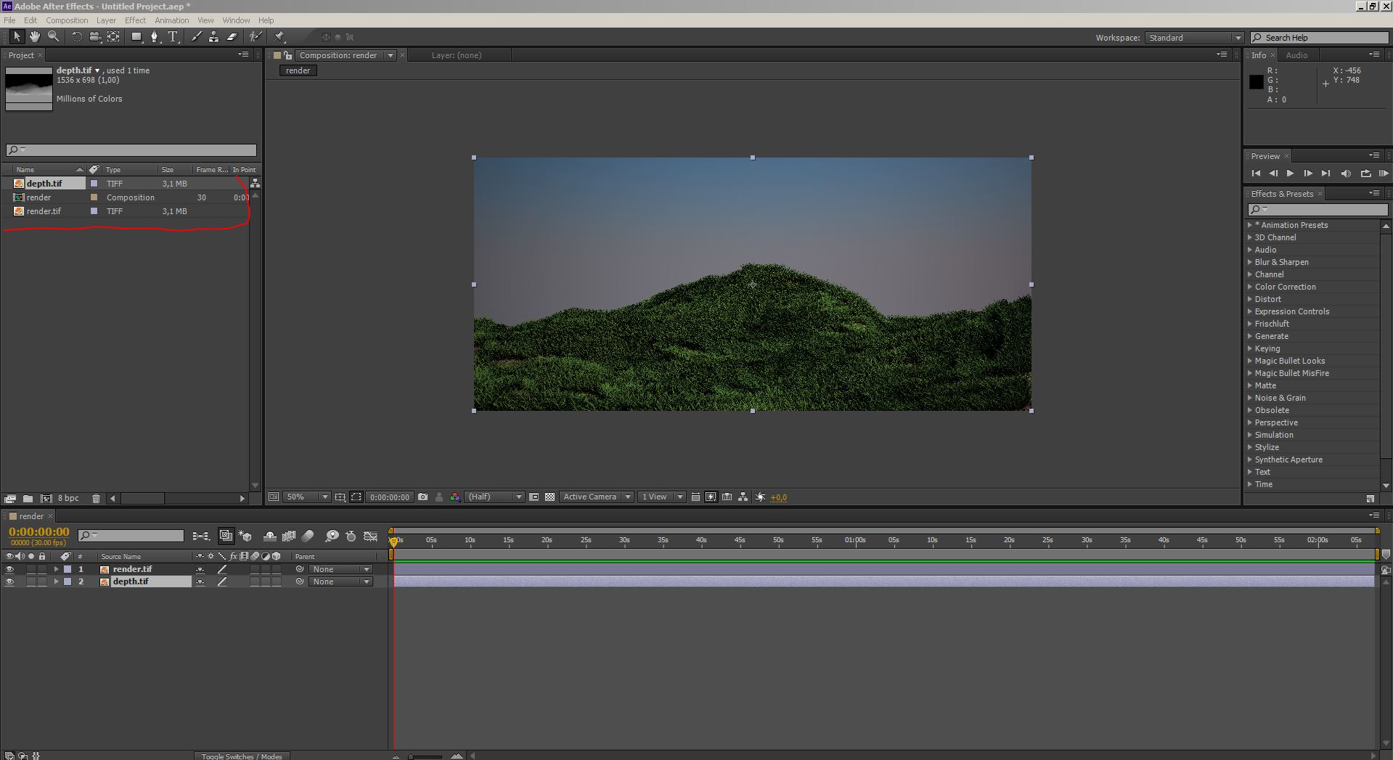
Task: Open the Graph Editor in timeline
Action: pyautogui.click(x=370, y=536)
